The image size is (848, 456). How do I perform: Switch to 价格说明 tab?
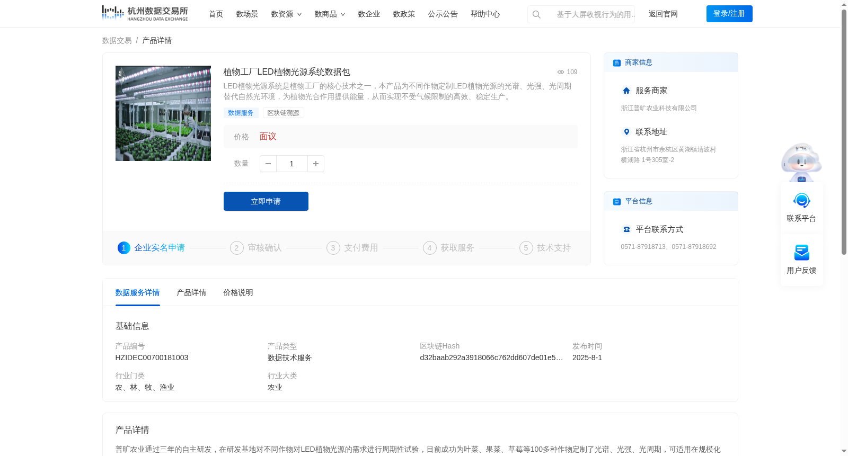coord(238,293)
